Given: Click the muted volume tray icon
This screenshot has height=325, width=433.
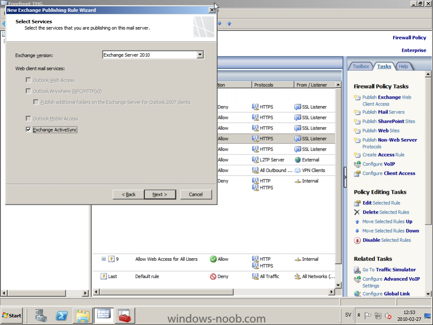Looking at the screenshot, I should pyautogui.click(x=388, y=316).
